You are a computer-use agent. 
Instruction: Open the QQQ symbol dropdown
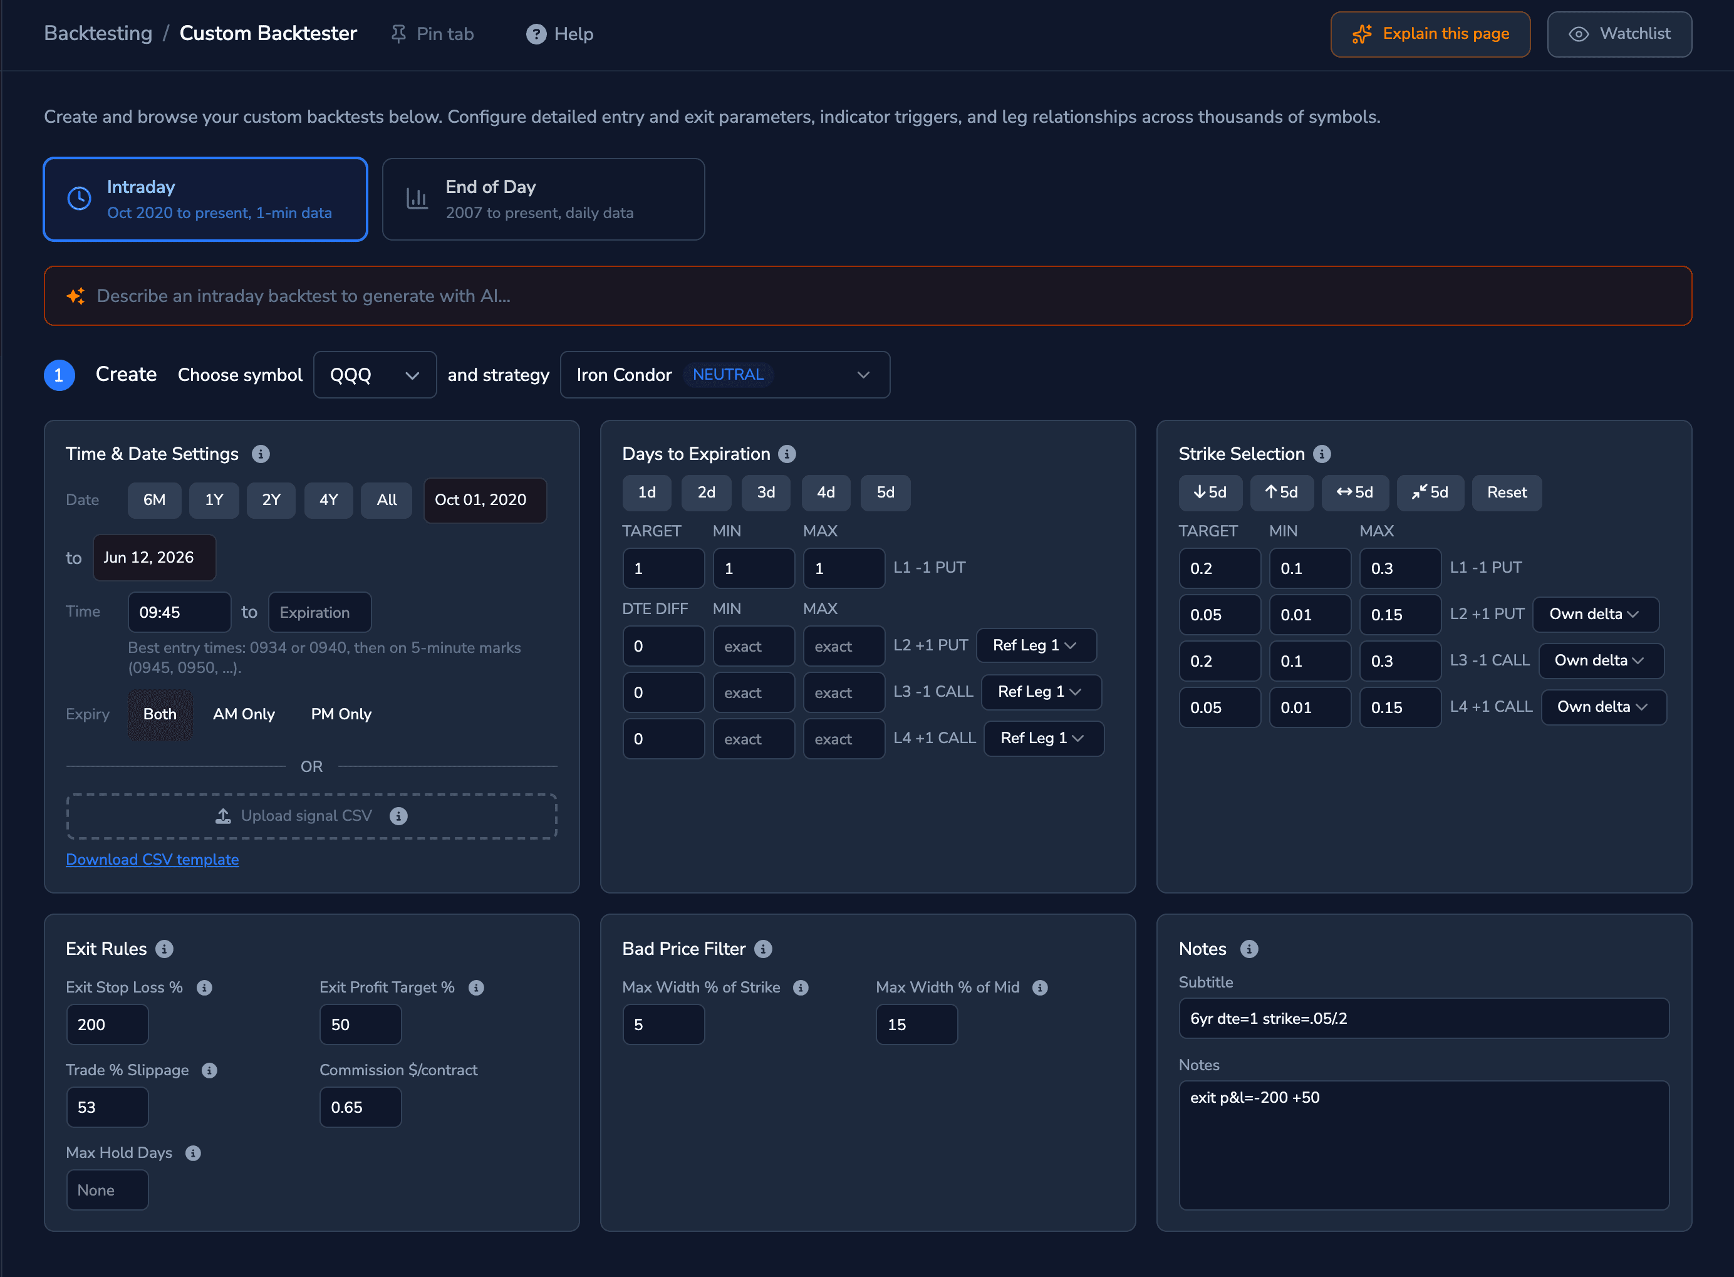[375, 375]
